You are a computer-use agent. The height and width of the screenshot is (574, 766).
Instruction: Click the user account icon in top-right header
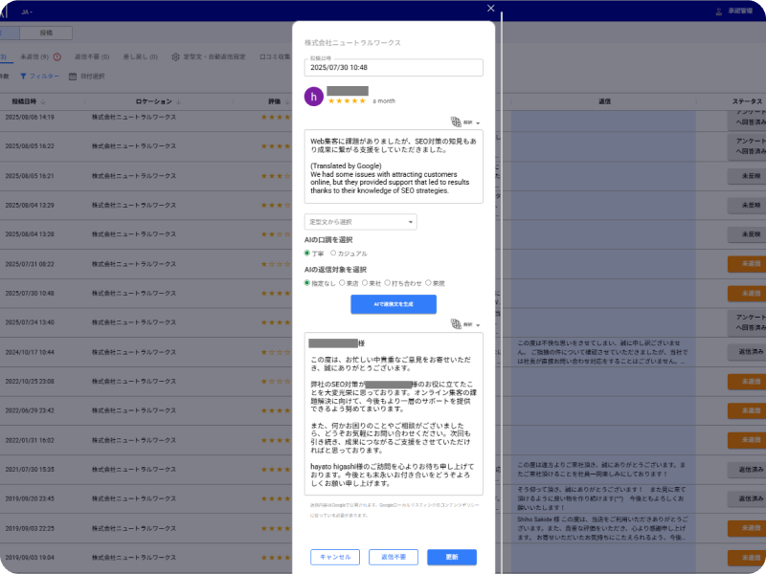click(718, 11)
